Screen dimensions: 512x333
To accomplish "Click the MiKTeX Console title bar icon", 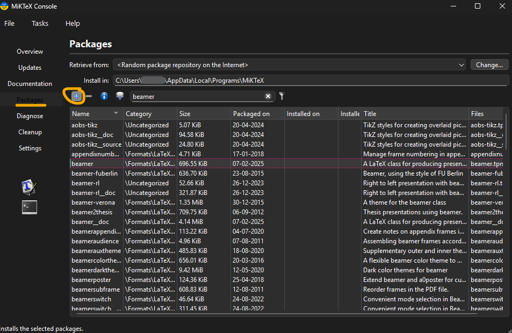I will coord(5,6).
